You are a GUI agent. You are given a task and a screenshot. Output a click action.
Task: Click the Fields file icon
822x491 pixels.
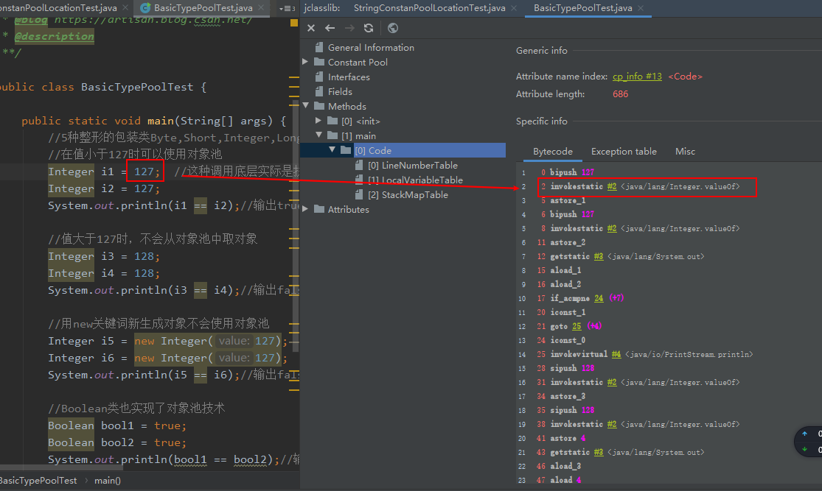coord(318,91)
